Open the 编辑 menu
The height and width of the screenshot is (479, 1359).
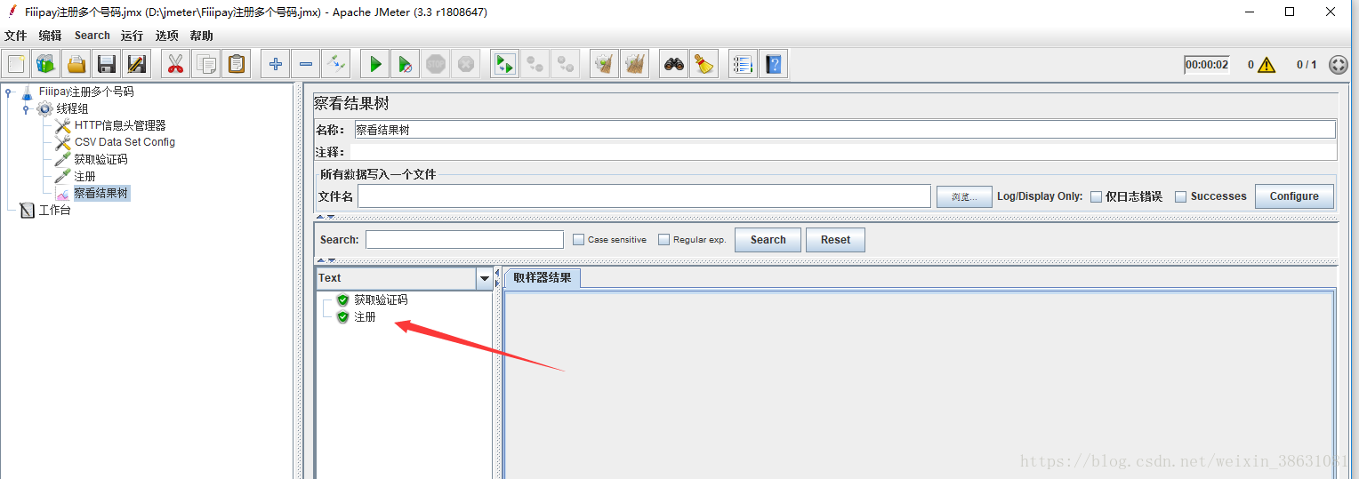51,36
